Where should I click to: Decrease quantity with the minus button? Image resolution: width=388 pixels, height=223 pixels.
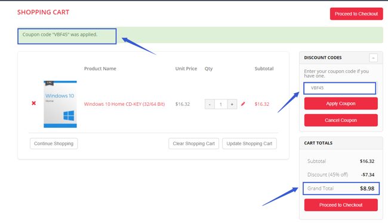(210, 104)
